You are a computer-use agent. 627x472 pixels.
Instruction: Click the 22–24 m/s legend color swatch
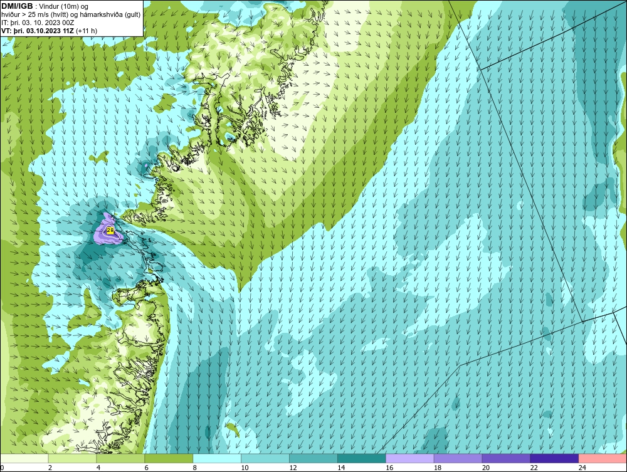click(554, 458)
